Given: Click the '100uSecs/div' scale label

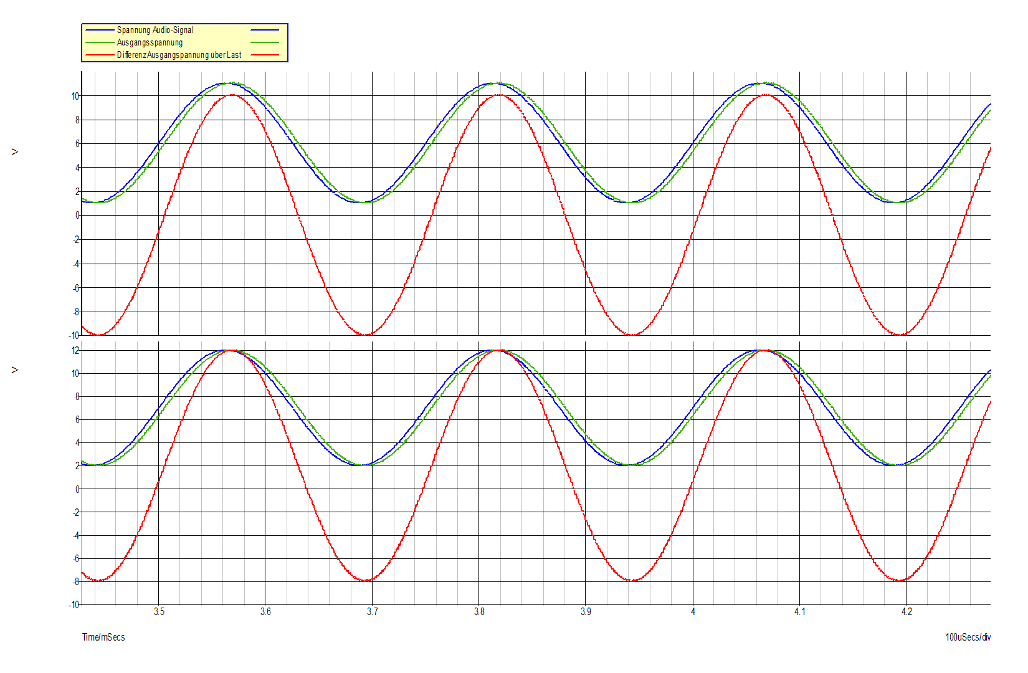Looking at the screenshot, I should tap(968, 637).
